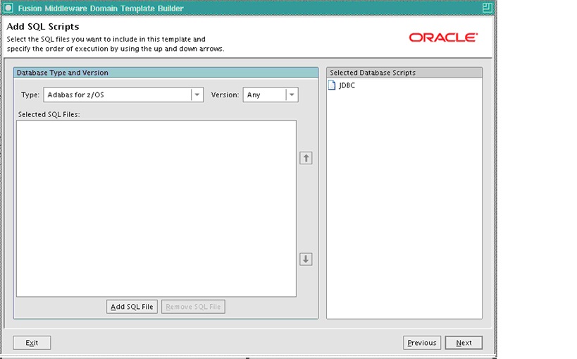Click the Oracle logo
This screenshot has height=359, width=577.
[x=443, y=37]
